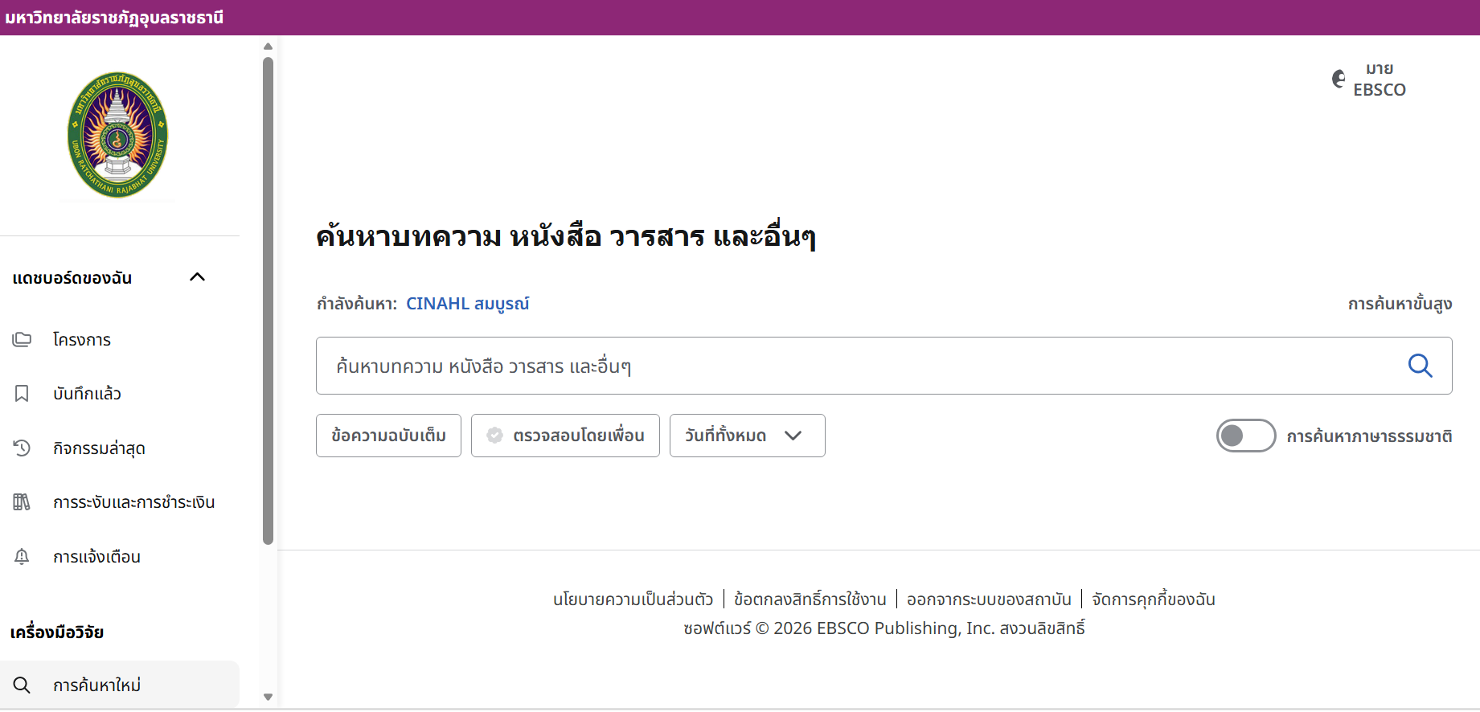Click the CINAHL สมบูรณ์ database link
The image size is (1480, 712).
click(467, 304)
